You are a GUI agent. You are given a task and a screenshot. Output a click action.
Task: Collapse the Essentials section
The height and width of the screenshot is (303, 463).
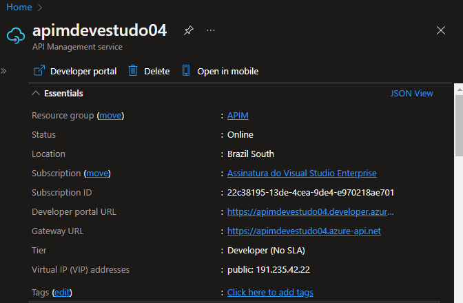pos(36,93)
